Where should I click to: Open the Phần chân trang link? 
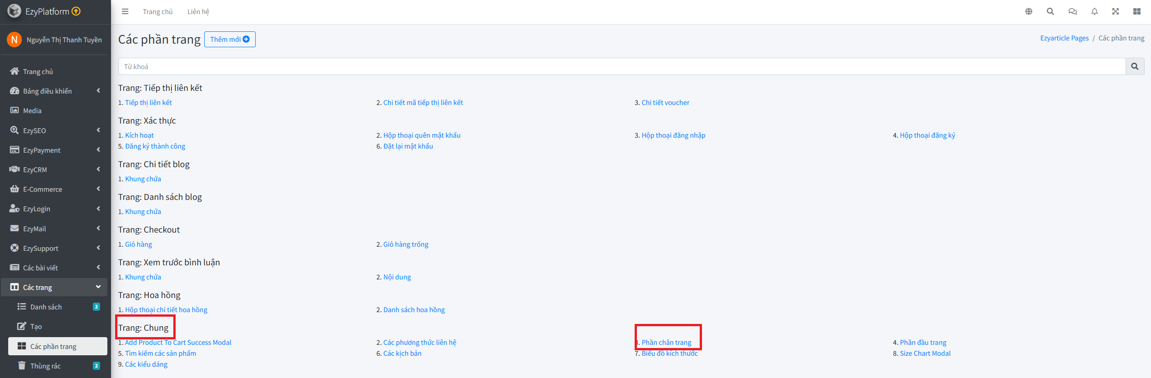666,343
